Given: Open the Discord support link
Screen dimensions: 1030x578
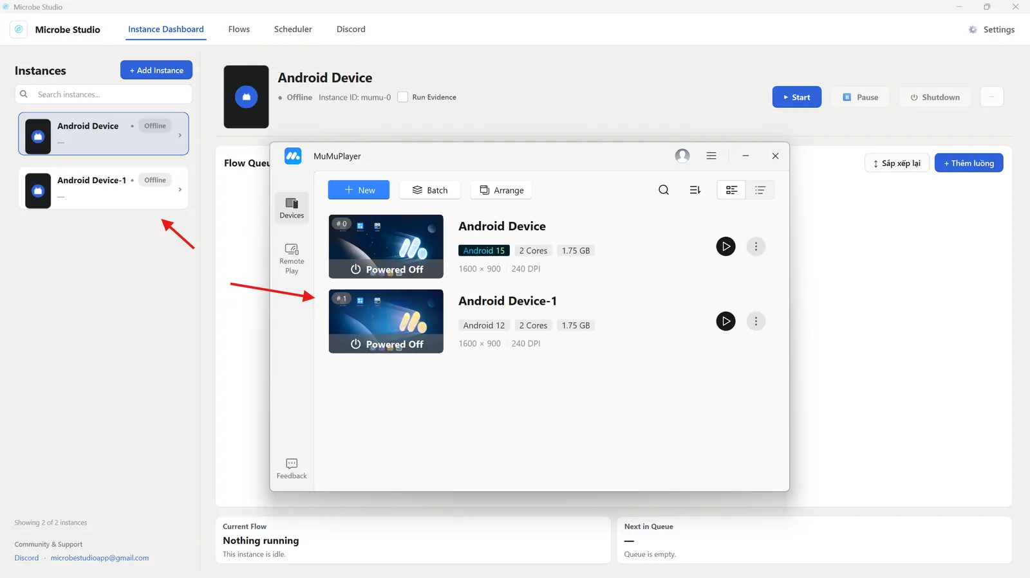Looking at the screenshot, I should point(26,558).
